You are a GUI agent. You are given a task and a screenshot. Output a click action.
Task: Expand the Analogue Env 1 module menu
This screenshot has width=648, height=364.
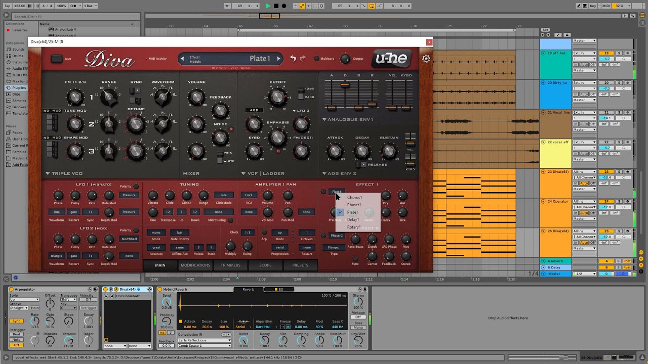324,120
